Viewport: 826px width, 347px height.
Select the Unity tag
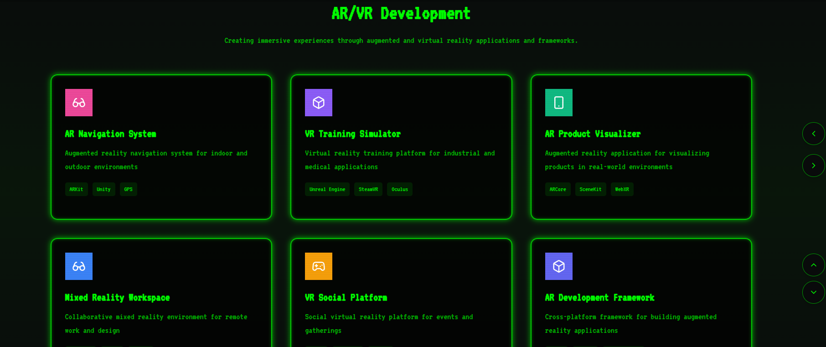[x=103, y=189]
